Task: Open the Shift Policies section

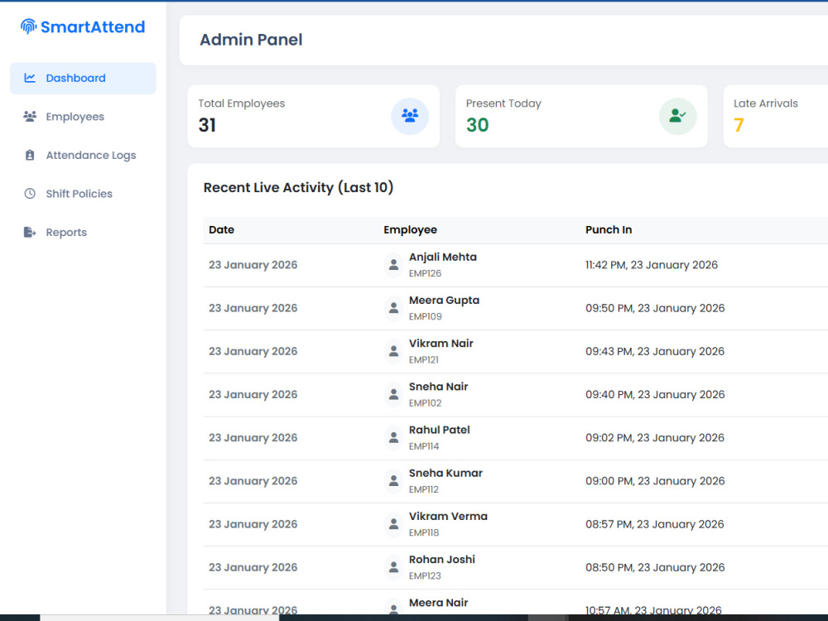Action: 83,194
